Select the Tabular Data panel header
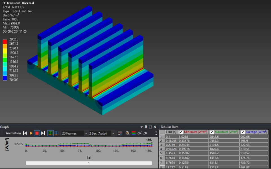The width and height of the screenshot is (271, 169). (169, 127)
